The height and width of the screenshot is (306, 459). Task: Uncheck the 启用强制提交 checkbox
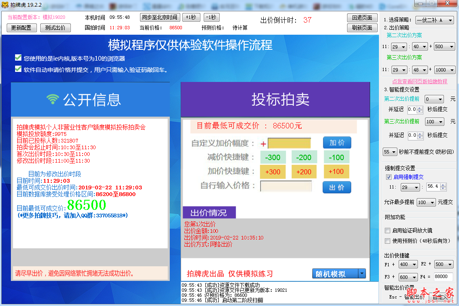389,177
